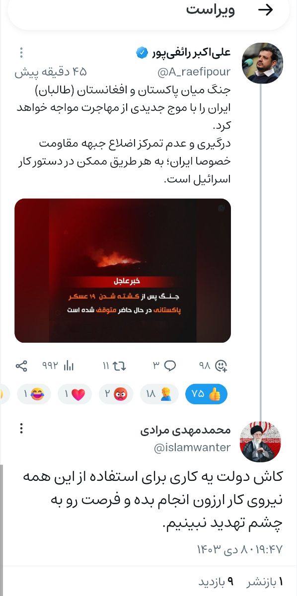The height and width of the screenshot is (596, 297).
Task: Open the three-dot menu on Raefipour's post
Action: (x=21, y=52)
